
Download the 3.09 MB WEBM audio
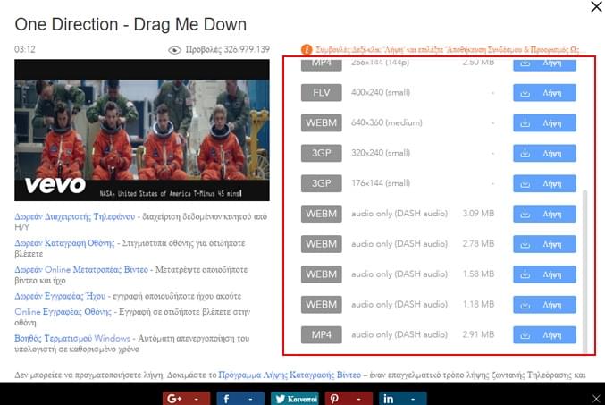click(544, 215)
